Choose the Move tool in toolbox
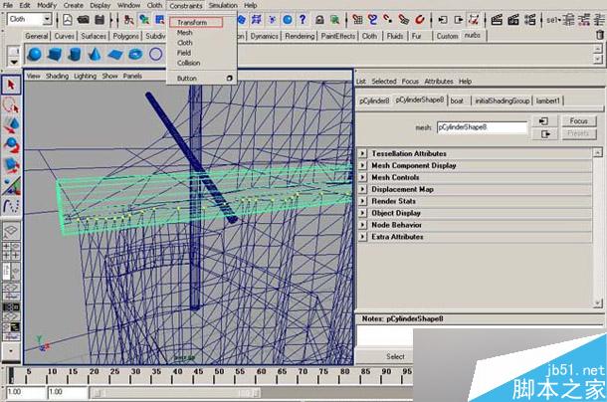 (11, 125)
